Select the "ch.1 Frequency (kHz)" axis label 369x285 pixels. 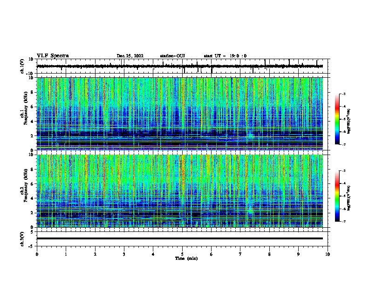pos(24,108)
